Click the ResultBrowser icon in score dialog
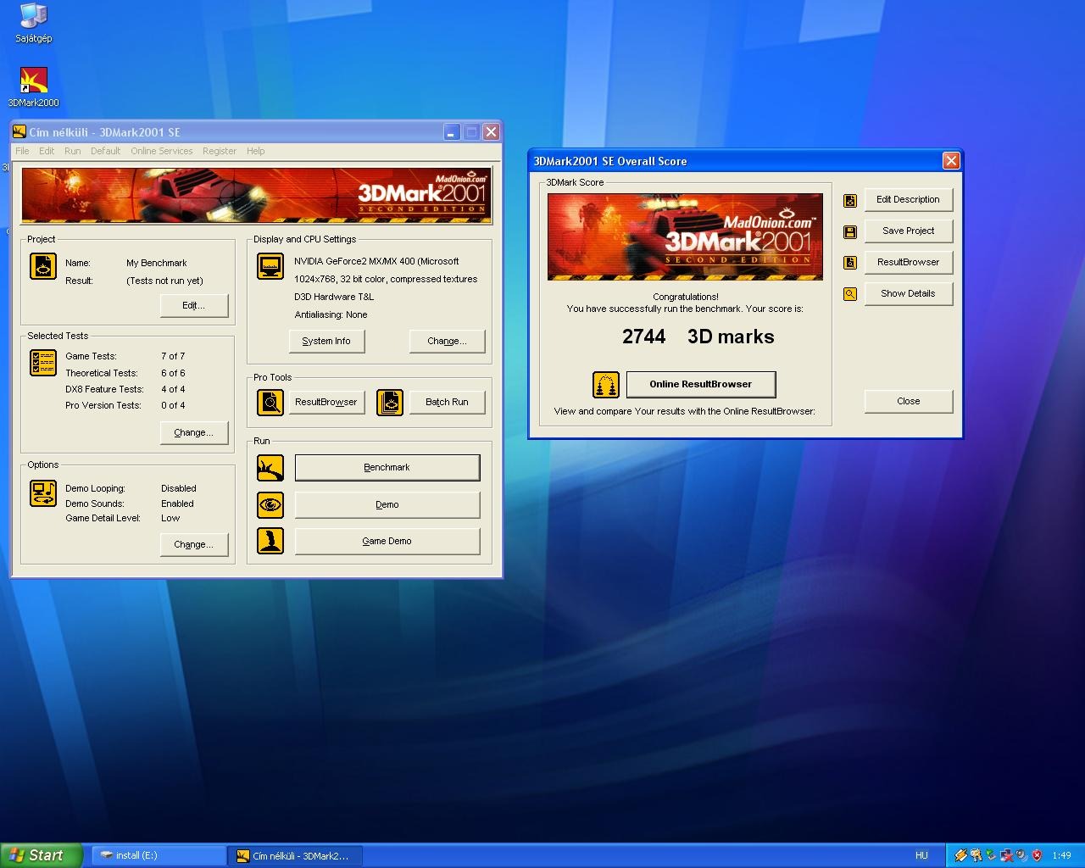The width and height of the screenshot is (1085, 868). click(x=850, y=263)
